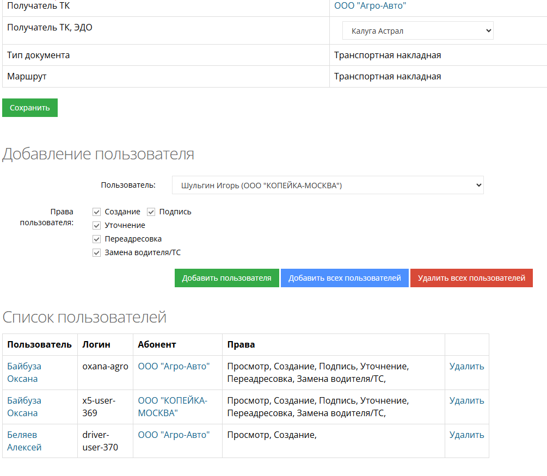The image size is (547, 476).
Task: Open Байбуза Оксана link for x5-user-369
Action: [x=24, y=406]
